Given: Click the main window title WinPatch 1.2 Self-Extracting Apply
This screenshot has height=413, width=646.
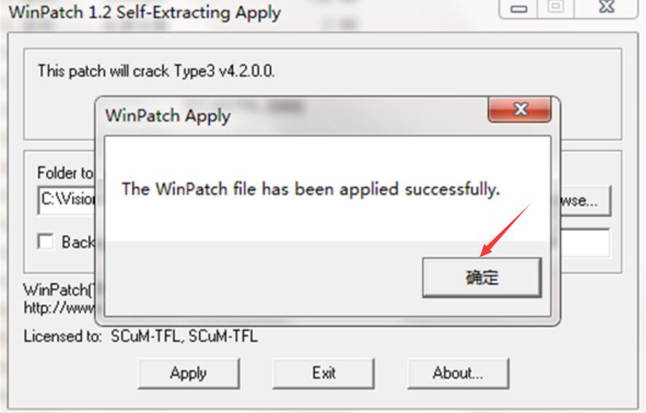Looking at the screenshot, I should point(144,12).
